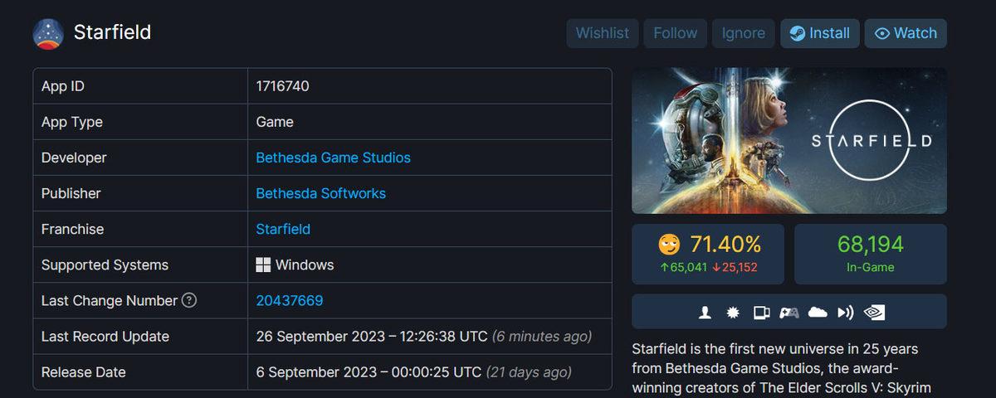996x398 pixels.
Task: Click the Single-player person icon
Action: click(705, 312)
